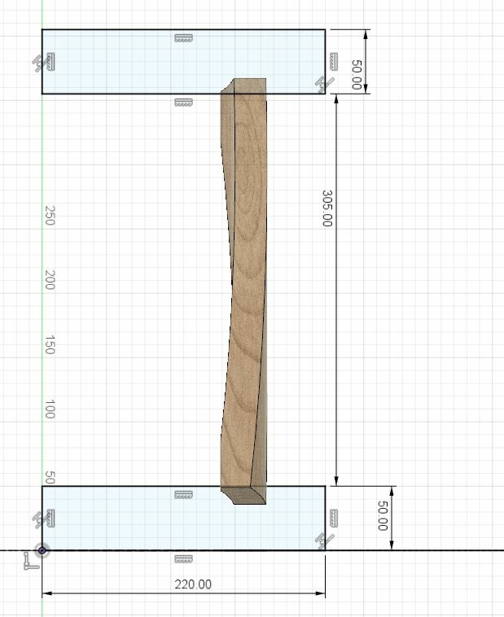Select the 305.00 vertical dimension

click(327, 208)
